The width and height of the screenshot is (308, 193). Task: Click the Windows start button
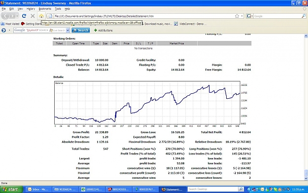click(x=11, y=190)
